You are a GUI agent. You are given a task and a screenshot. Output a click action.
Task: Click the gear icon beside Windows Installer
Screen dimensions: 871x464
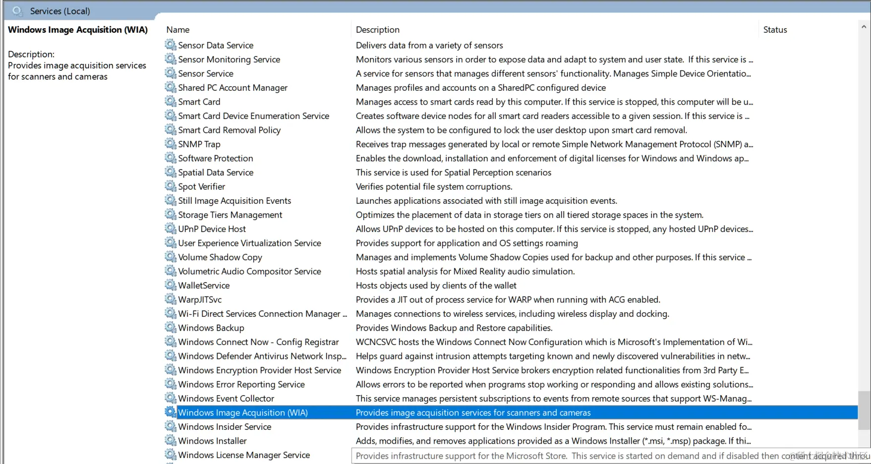click(171, 441)
